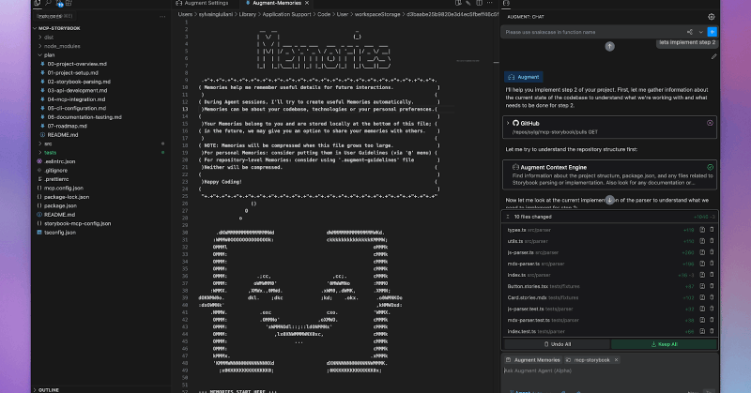Image resolution: width=751 pixels, height=393 pixels.
Task: Click the split editor icon
Action: (479, 3)
